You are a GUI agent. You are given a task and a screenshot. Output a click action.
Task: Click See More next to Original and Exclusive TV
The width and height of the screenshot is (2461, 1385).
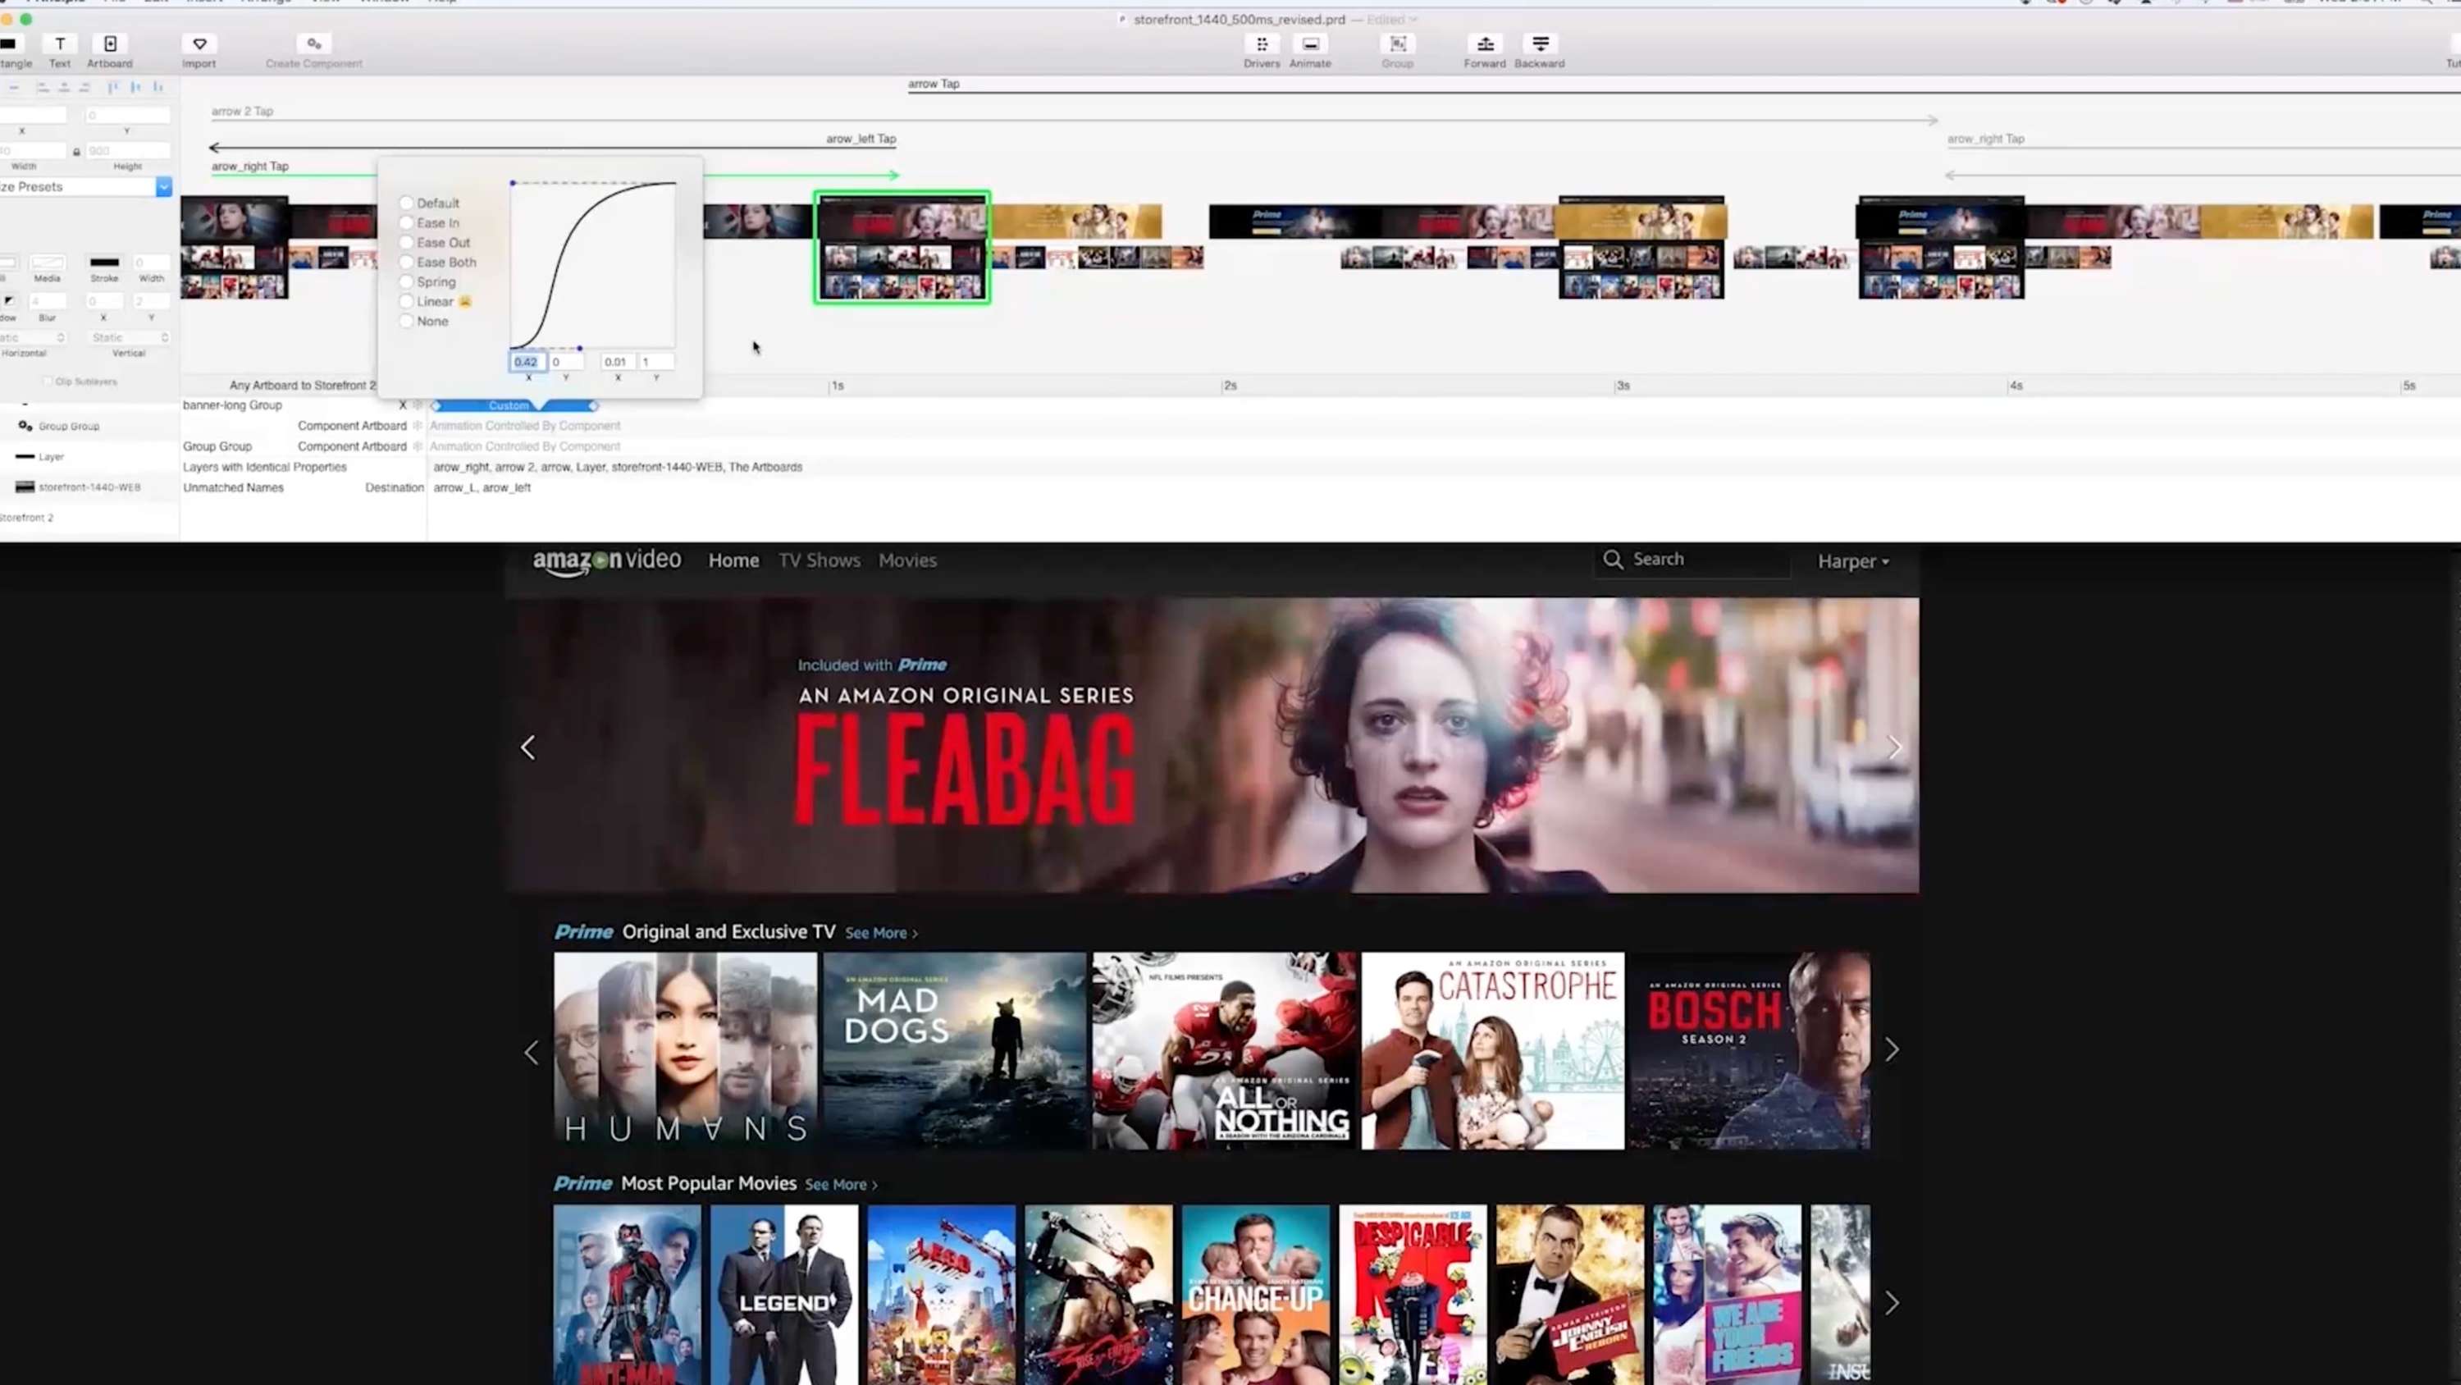point(881,933)
